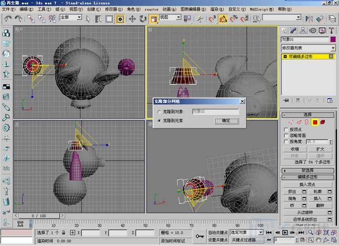Open the 渲染 menu

pos(217,9)
